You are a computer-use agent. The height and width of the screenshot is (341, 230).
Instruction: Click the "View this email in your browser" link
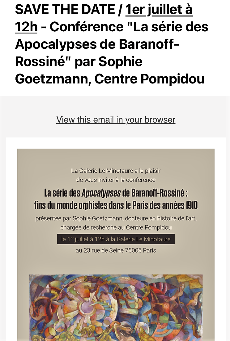pos(116,120)
